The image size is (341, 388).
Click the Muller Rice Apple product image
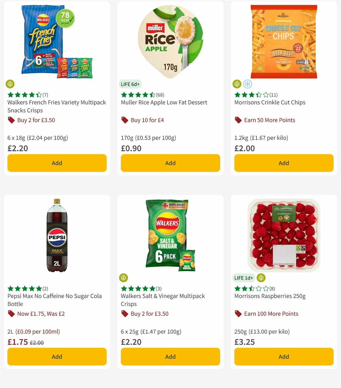[x=170, y=40]
